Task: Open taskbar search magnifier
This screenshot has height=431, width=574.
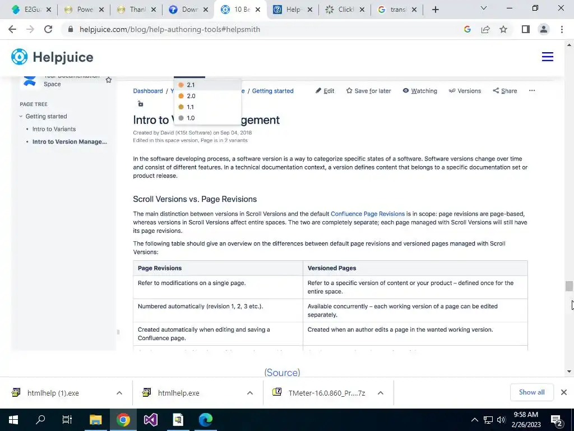Action: click(x=40, y=420)
